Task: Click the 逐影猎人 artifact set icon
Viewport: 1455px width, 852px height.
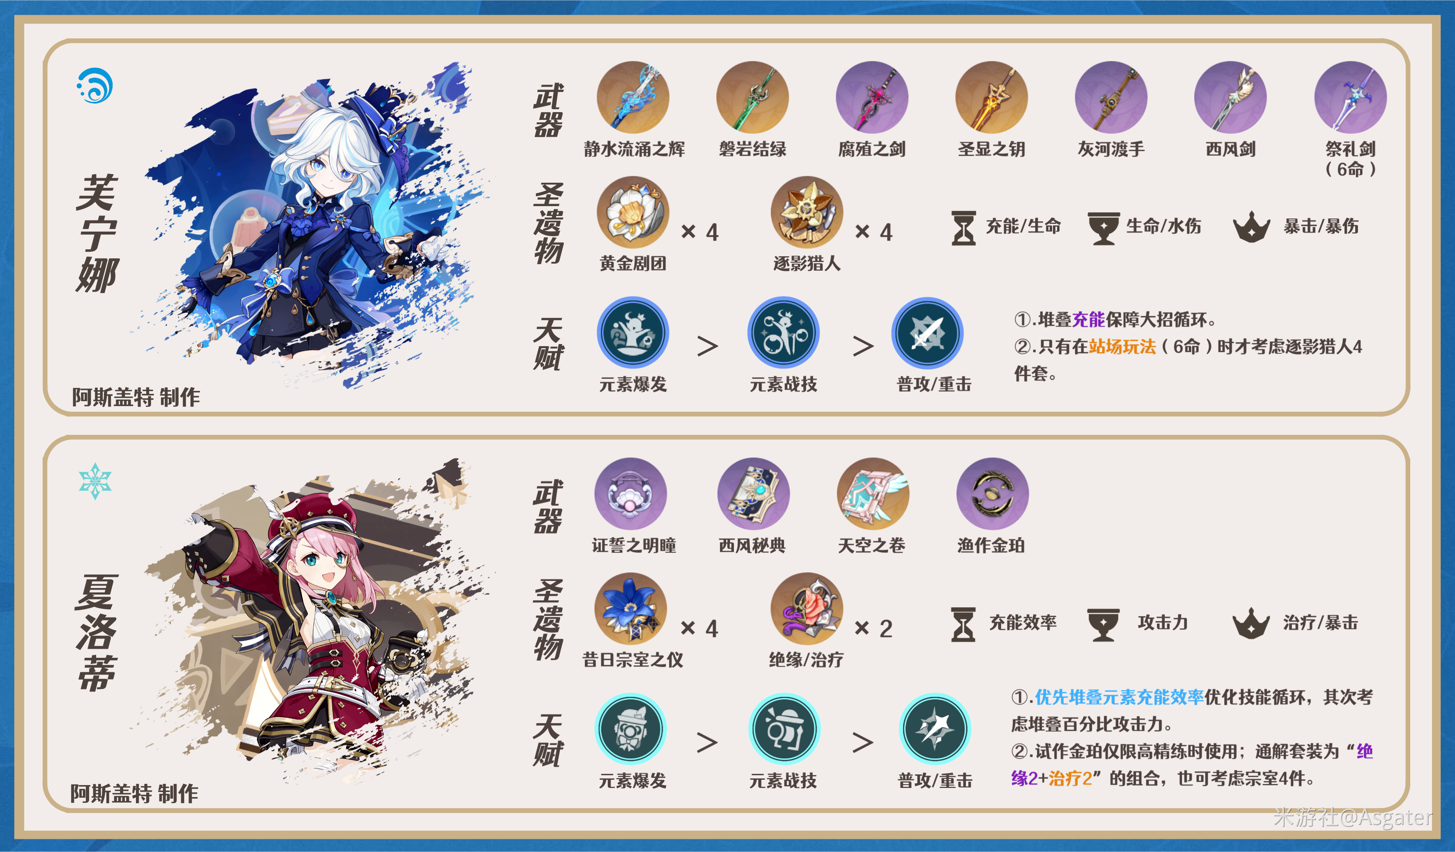Action: (807, 212)
